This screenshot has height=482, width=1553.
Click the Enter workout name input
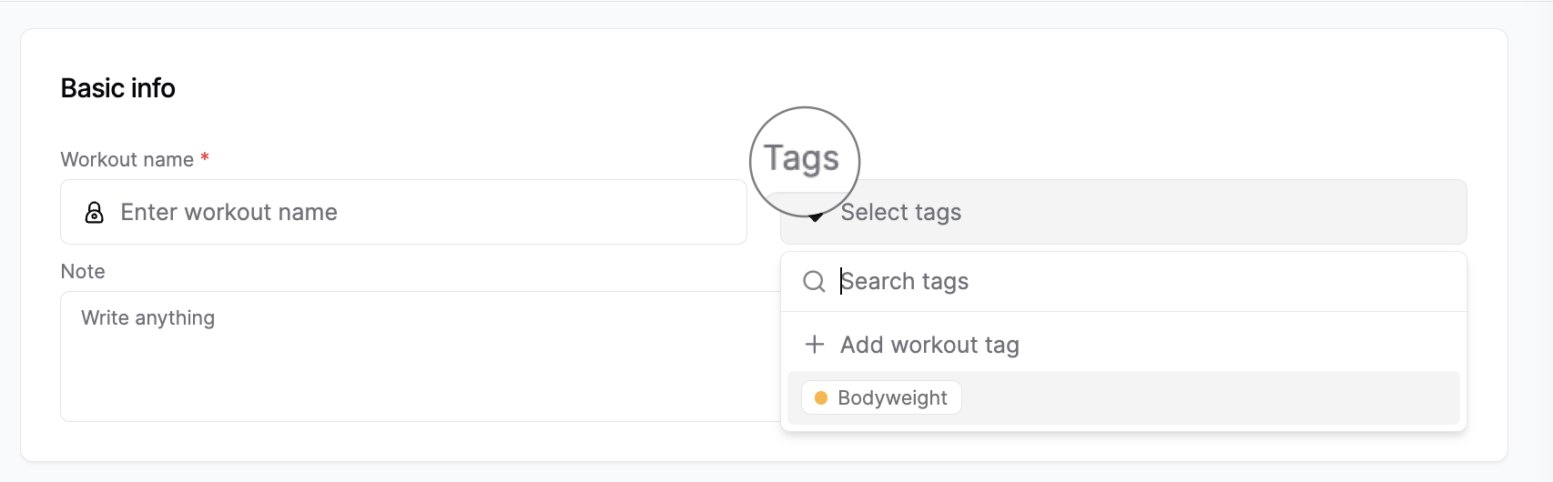403,212
